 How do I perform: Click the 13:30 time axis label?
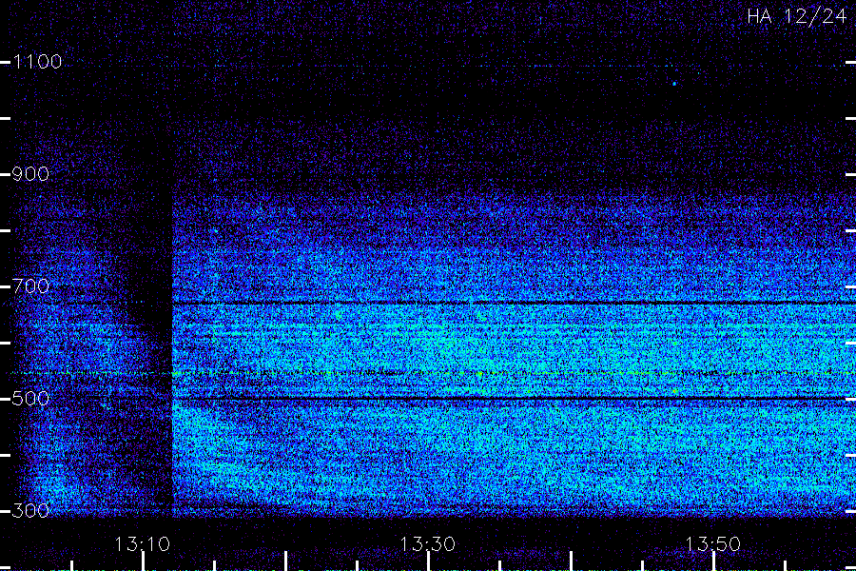click(x=427, y=544)
